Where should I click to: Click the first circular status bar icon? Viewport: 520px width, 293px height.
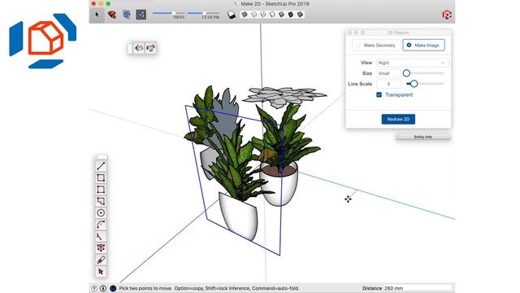pyautogui.click(x=94, y=288)
